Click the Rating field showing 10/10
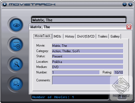 click(119, 72)
